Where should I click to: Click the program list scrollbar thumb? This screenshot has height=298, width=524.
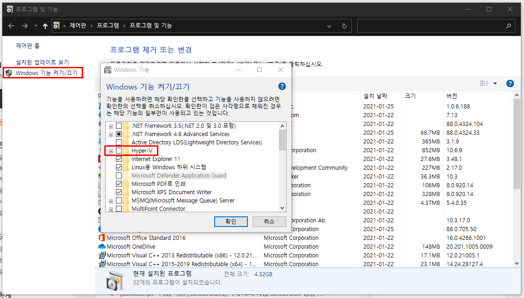[517, 144]
